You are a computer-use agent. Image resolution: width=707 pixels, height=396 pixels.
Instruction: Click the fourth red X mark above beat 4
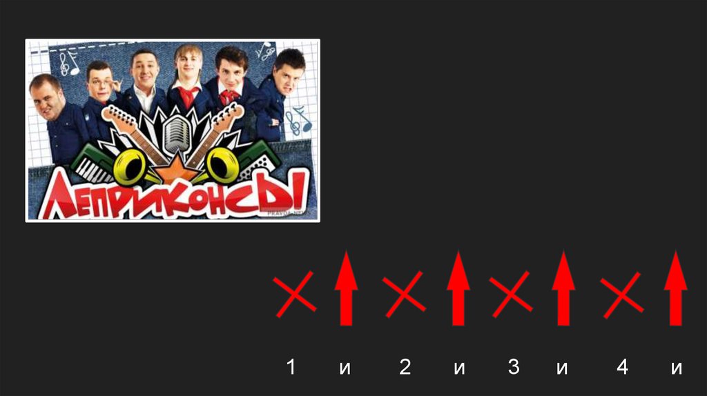point(622,294)
